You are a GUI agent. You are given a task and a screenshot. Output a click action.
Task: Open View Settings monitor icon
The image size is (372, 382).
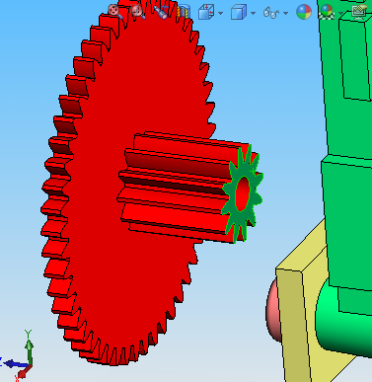(x=359, y=11)
